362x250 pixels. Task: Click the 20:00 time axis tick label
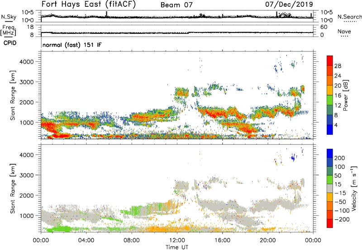(x=268, y=241)
